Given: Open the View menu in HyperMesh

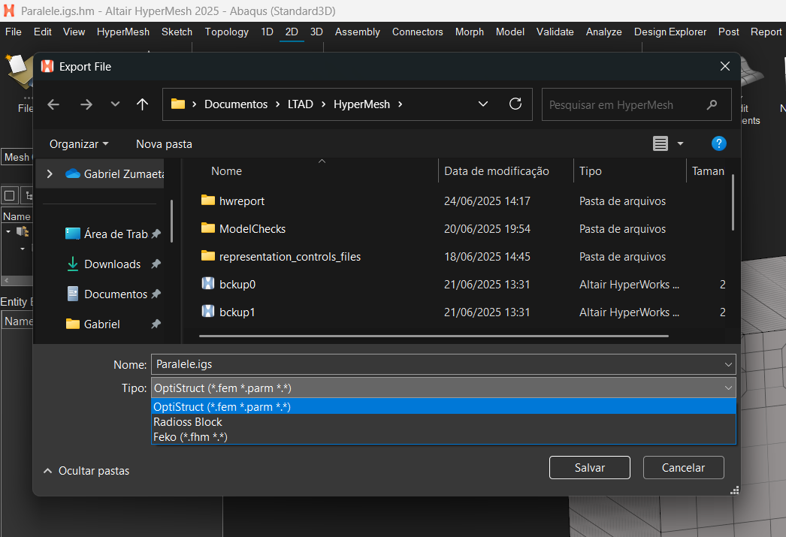Looking at the screenshot, I should pyautogui.click(x=74, y=32).
